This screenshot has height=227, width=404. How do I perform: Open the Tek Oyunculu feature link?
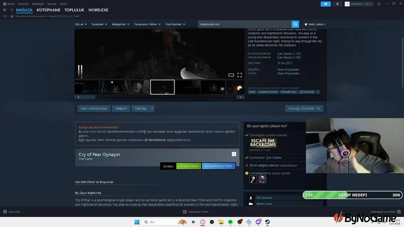(x=264, y=198)
